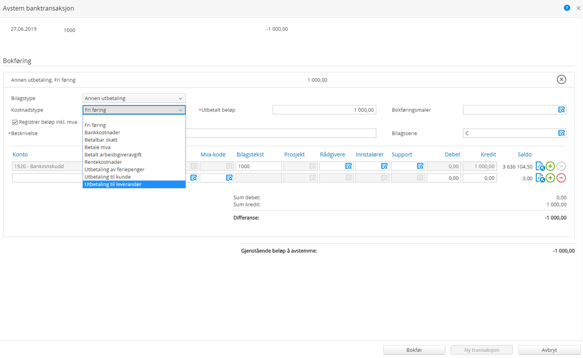This screenshot has height=358, width=583.
Task: Add row with green plus on second line
Action: (550, 178)
